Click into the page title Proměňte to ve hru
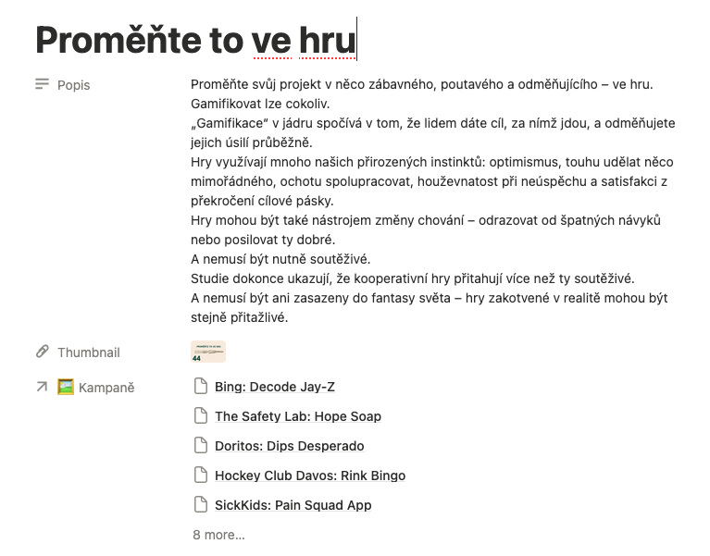710x556 pixels. point(195,40)
